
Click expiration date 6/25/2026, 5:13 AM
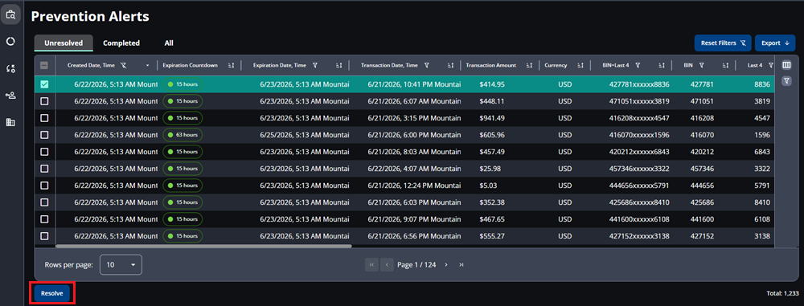pyautogui.click(x=305, y=135)
